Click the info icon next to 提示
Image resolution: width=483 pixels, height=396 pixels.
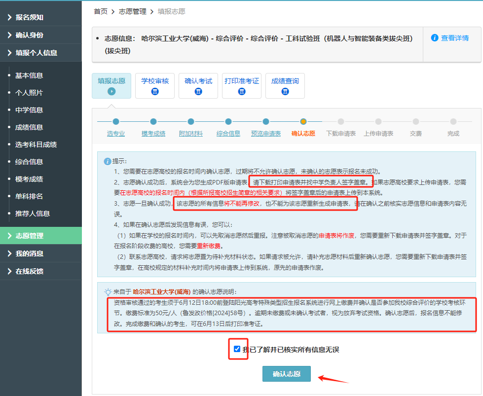point(108,161)
